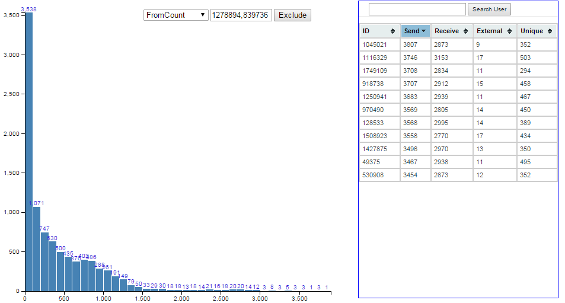
Task: Click the histogram bar labeled 747
Action: point(44,261)
